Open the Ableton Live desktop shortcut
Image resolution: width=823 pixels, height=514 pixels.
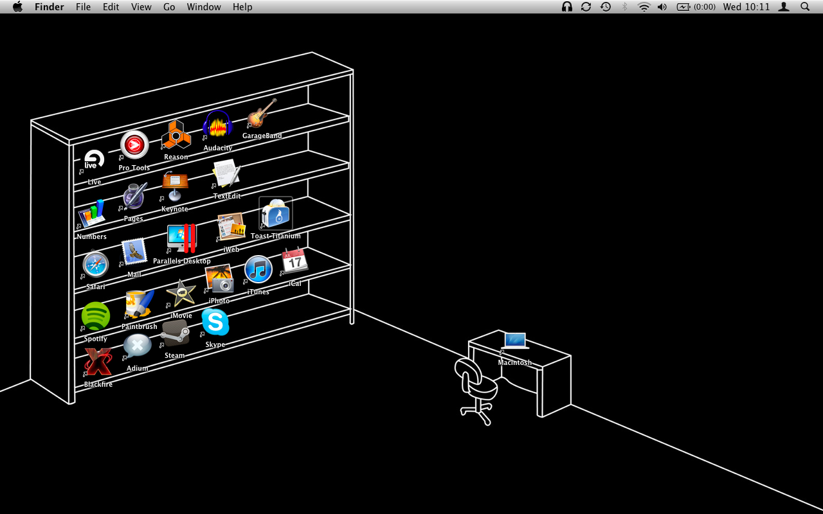point(94,161)
